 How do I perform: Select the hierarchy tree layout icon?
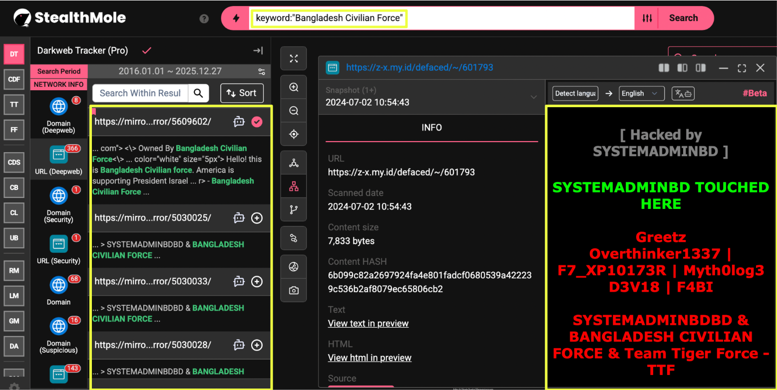(x=294, y=187)
